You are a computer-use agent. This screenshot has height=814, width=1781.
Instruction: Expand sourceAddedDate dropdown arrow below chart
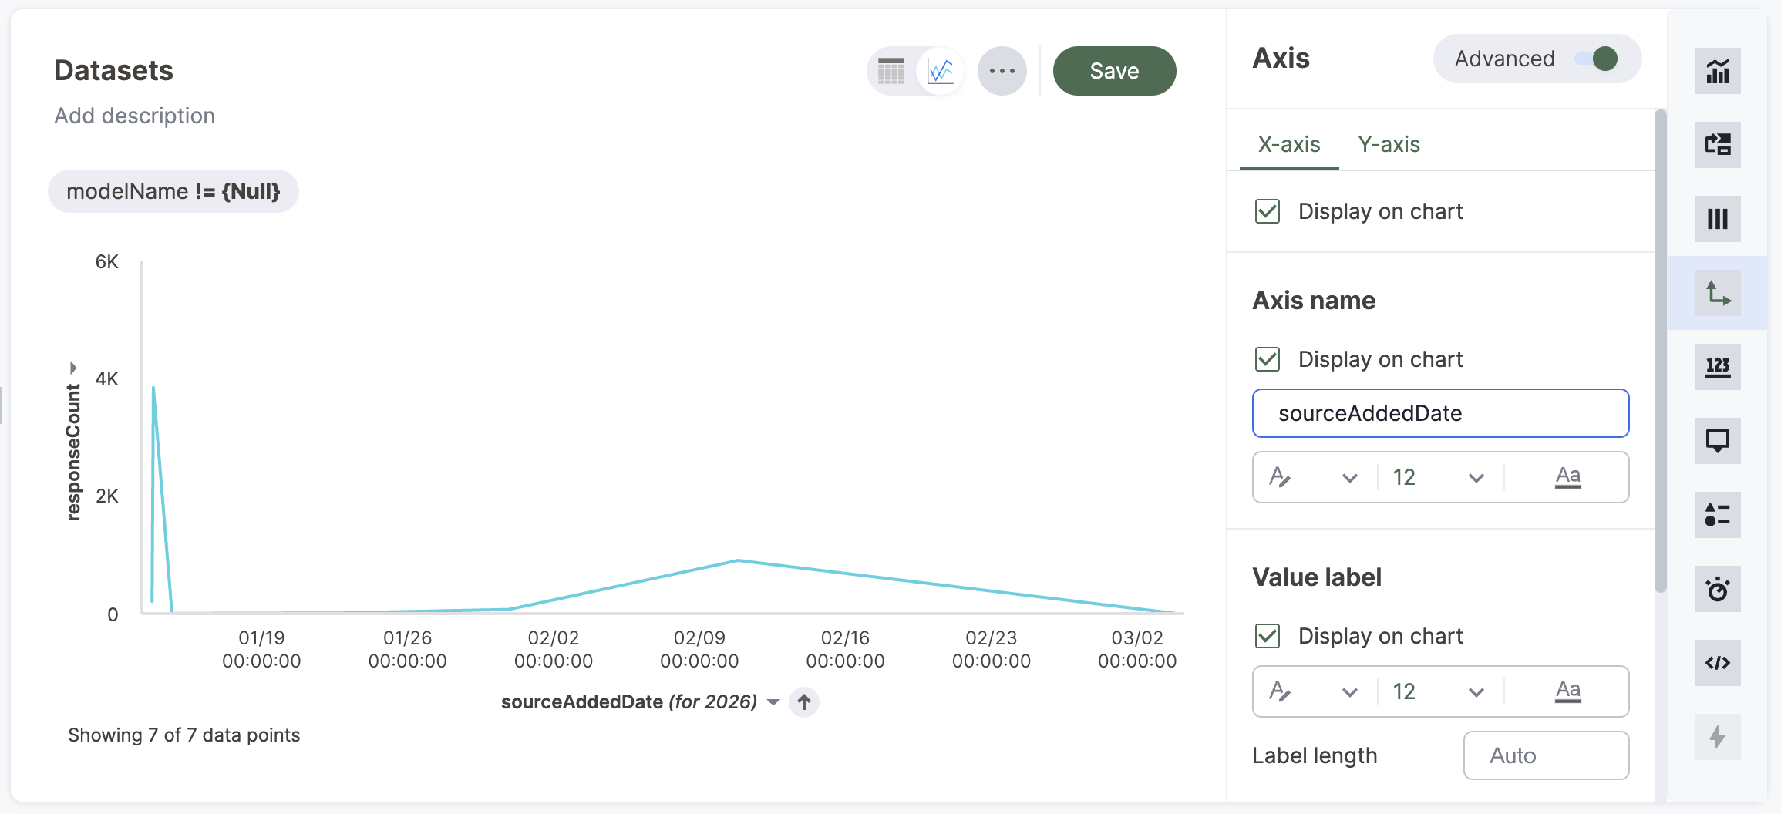(x=773, y=702)
